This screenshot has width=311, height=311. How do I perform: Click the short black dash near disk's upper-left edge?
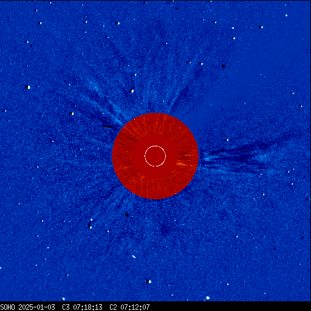pyautogui.click(x=107, y=127)
